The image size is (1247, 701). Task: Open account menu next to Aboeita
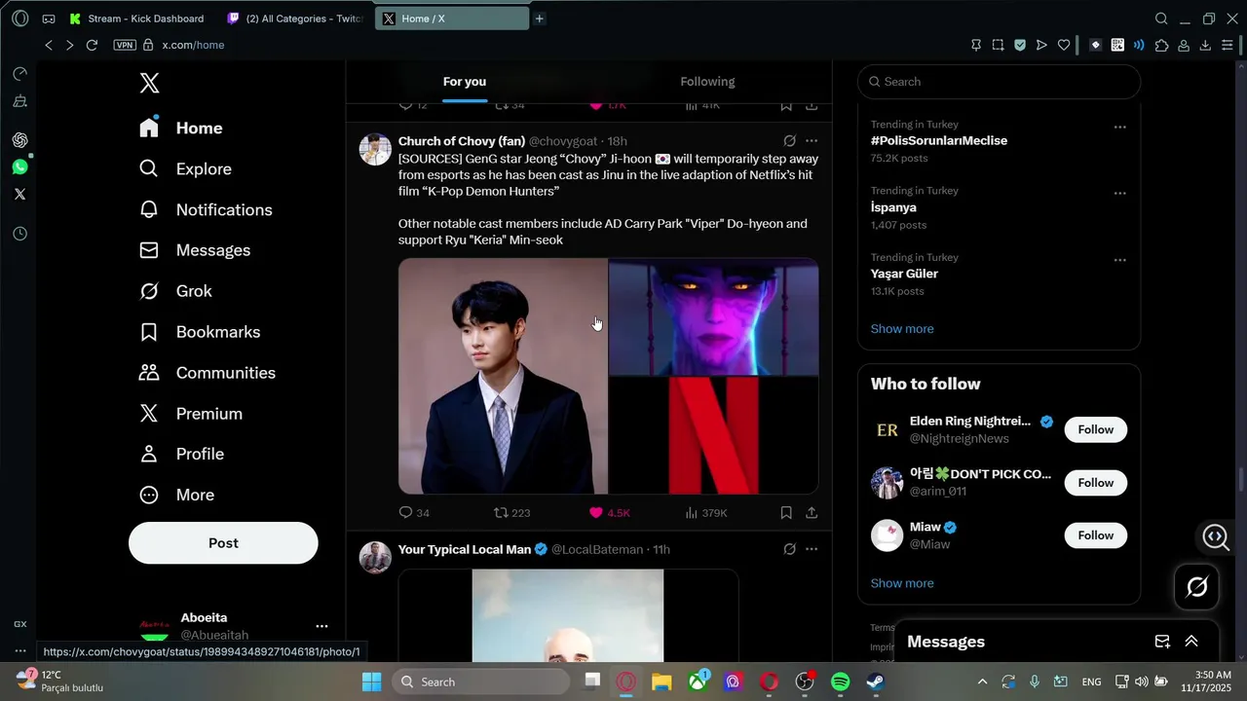pyautogui.click(x=321, y=626)
